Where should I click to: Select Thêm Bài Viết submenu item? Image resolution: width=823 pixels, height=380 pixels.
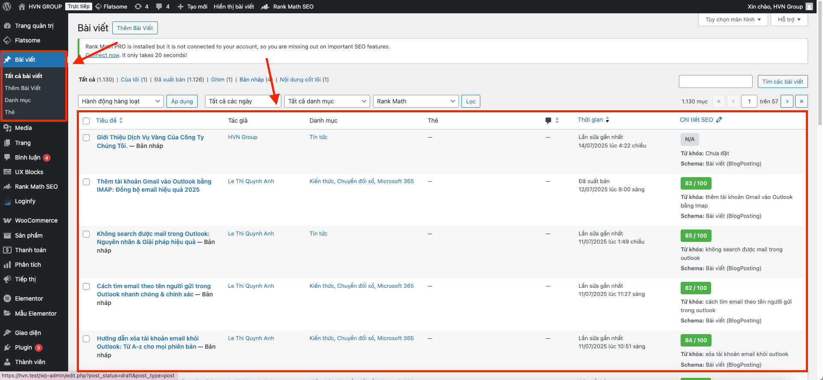point(23,88)
